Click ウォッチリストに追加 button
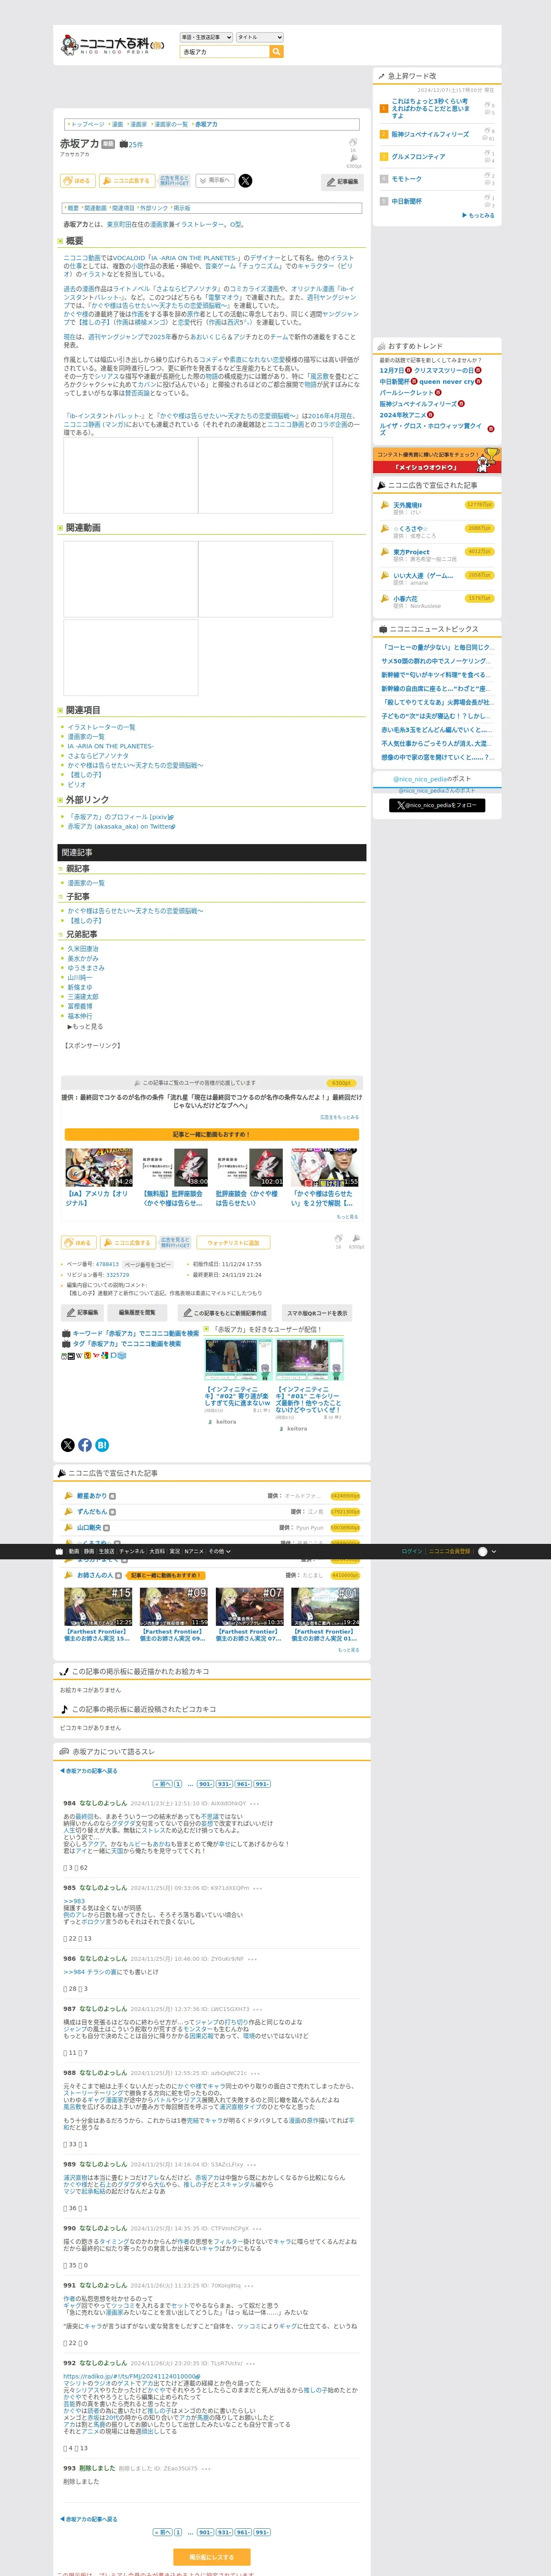Screen dimensions: 551x2576 click(x=233, y=1243)
